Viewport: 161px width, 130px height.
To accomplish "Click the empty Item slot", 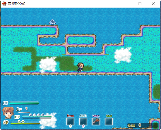I will (x=70, y=122).
